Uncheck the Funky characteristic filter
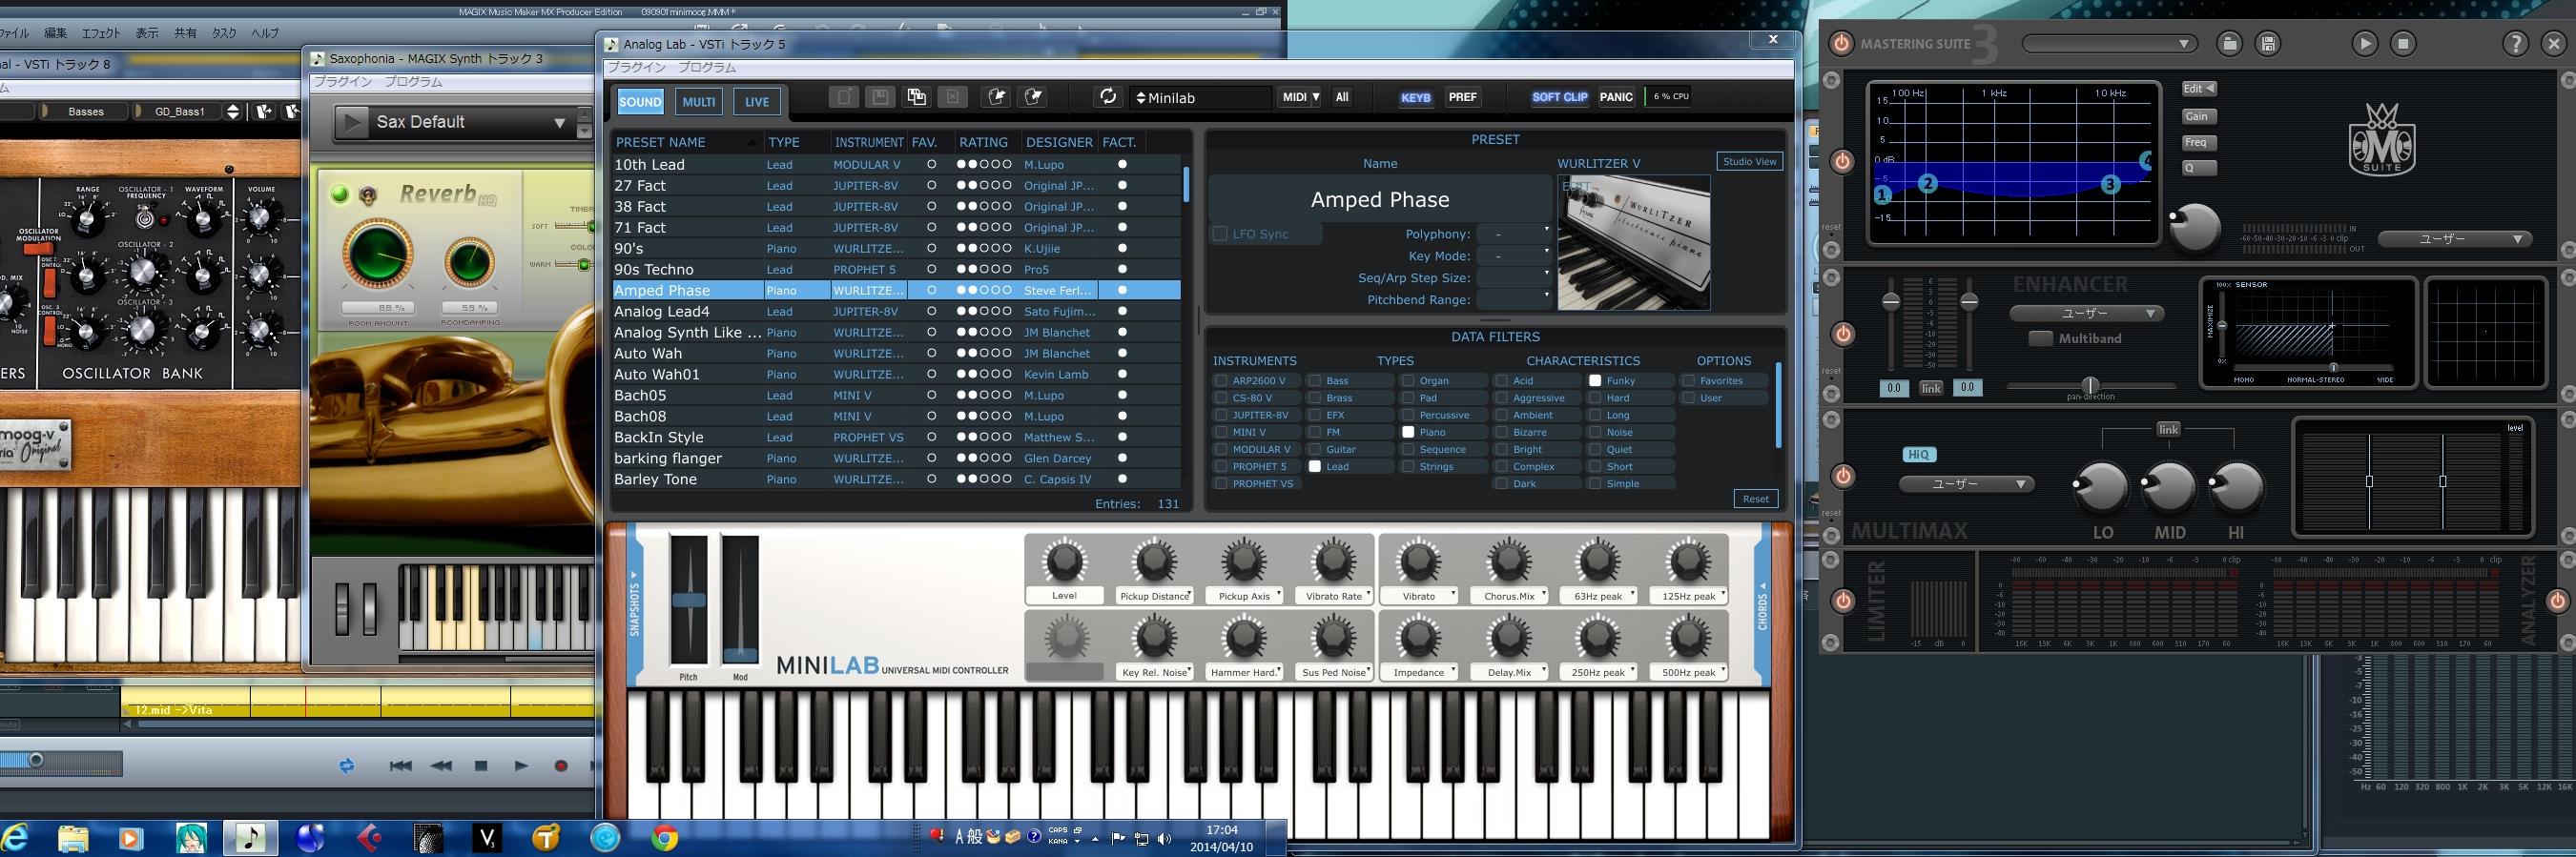This screenshot has width=2576, height=857. click(x=1595, y=381)
